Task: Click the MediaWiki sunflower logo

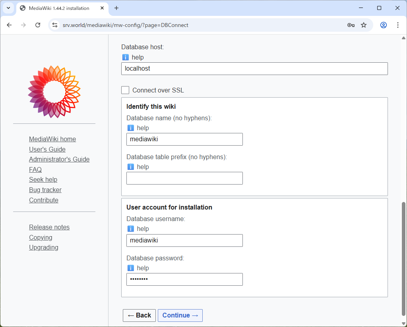Action: [x=54, y=91]
